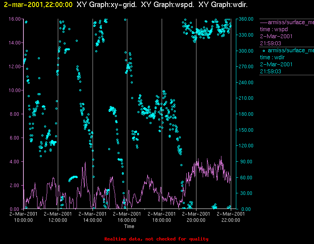Image resolution: width=314 pixels, height=244 pixels.
Task: Click the red realtime data quality notice
Action: pos(156,239)
